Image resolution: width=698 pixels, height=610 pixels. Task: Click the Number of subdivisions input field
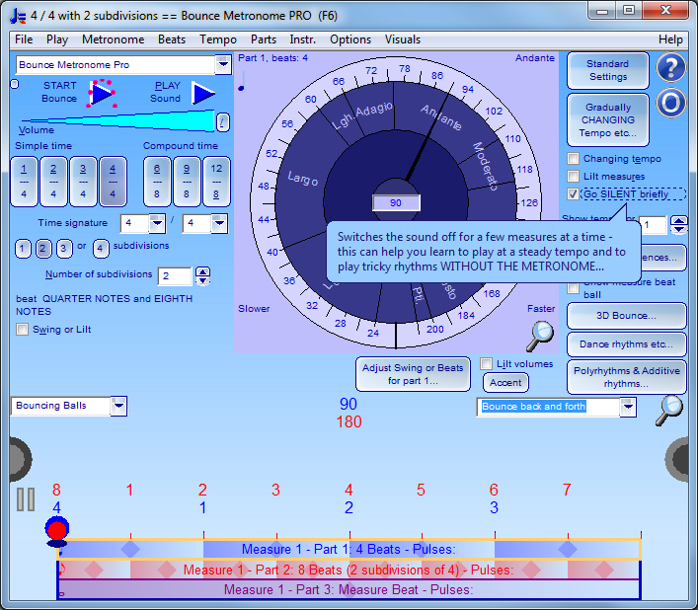tap(175, 275)
